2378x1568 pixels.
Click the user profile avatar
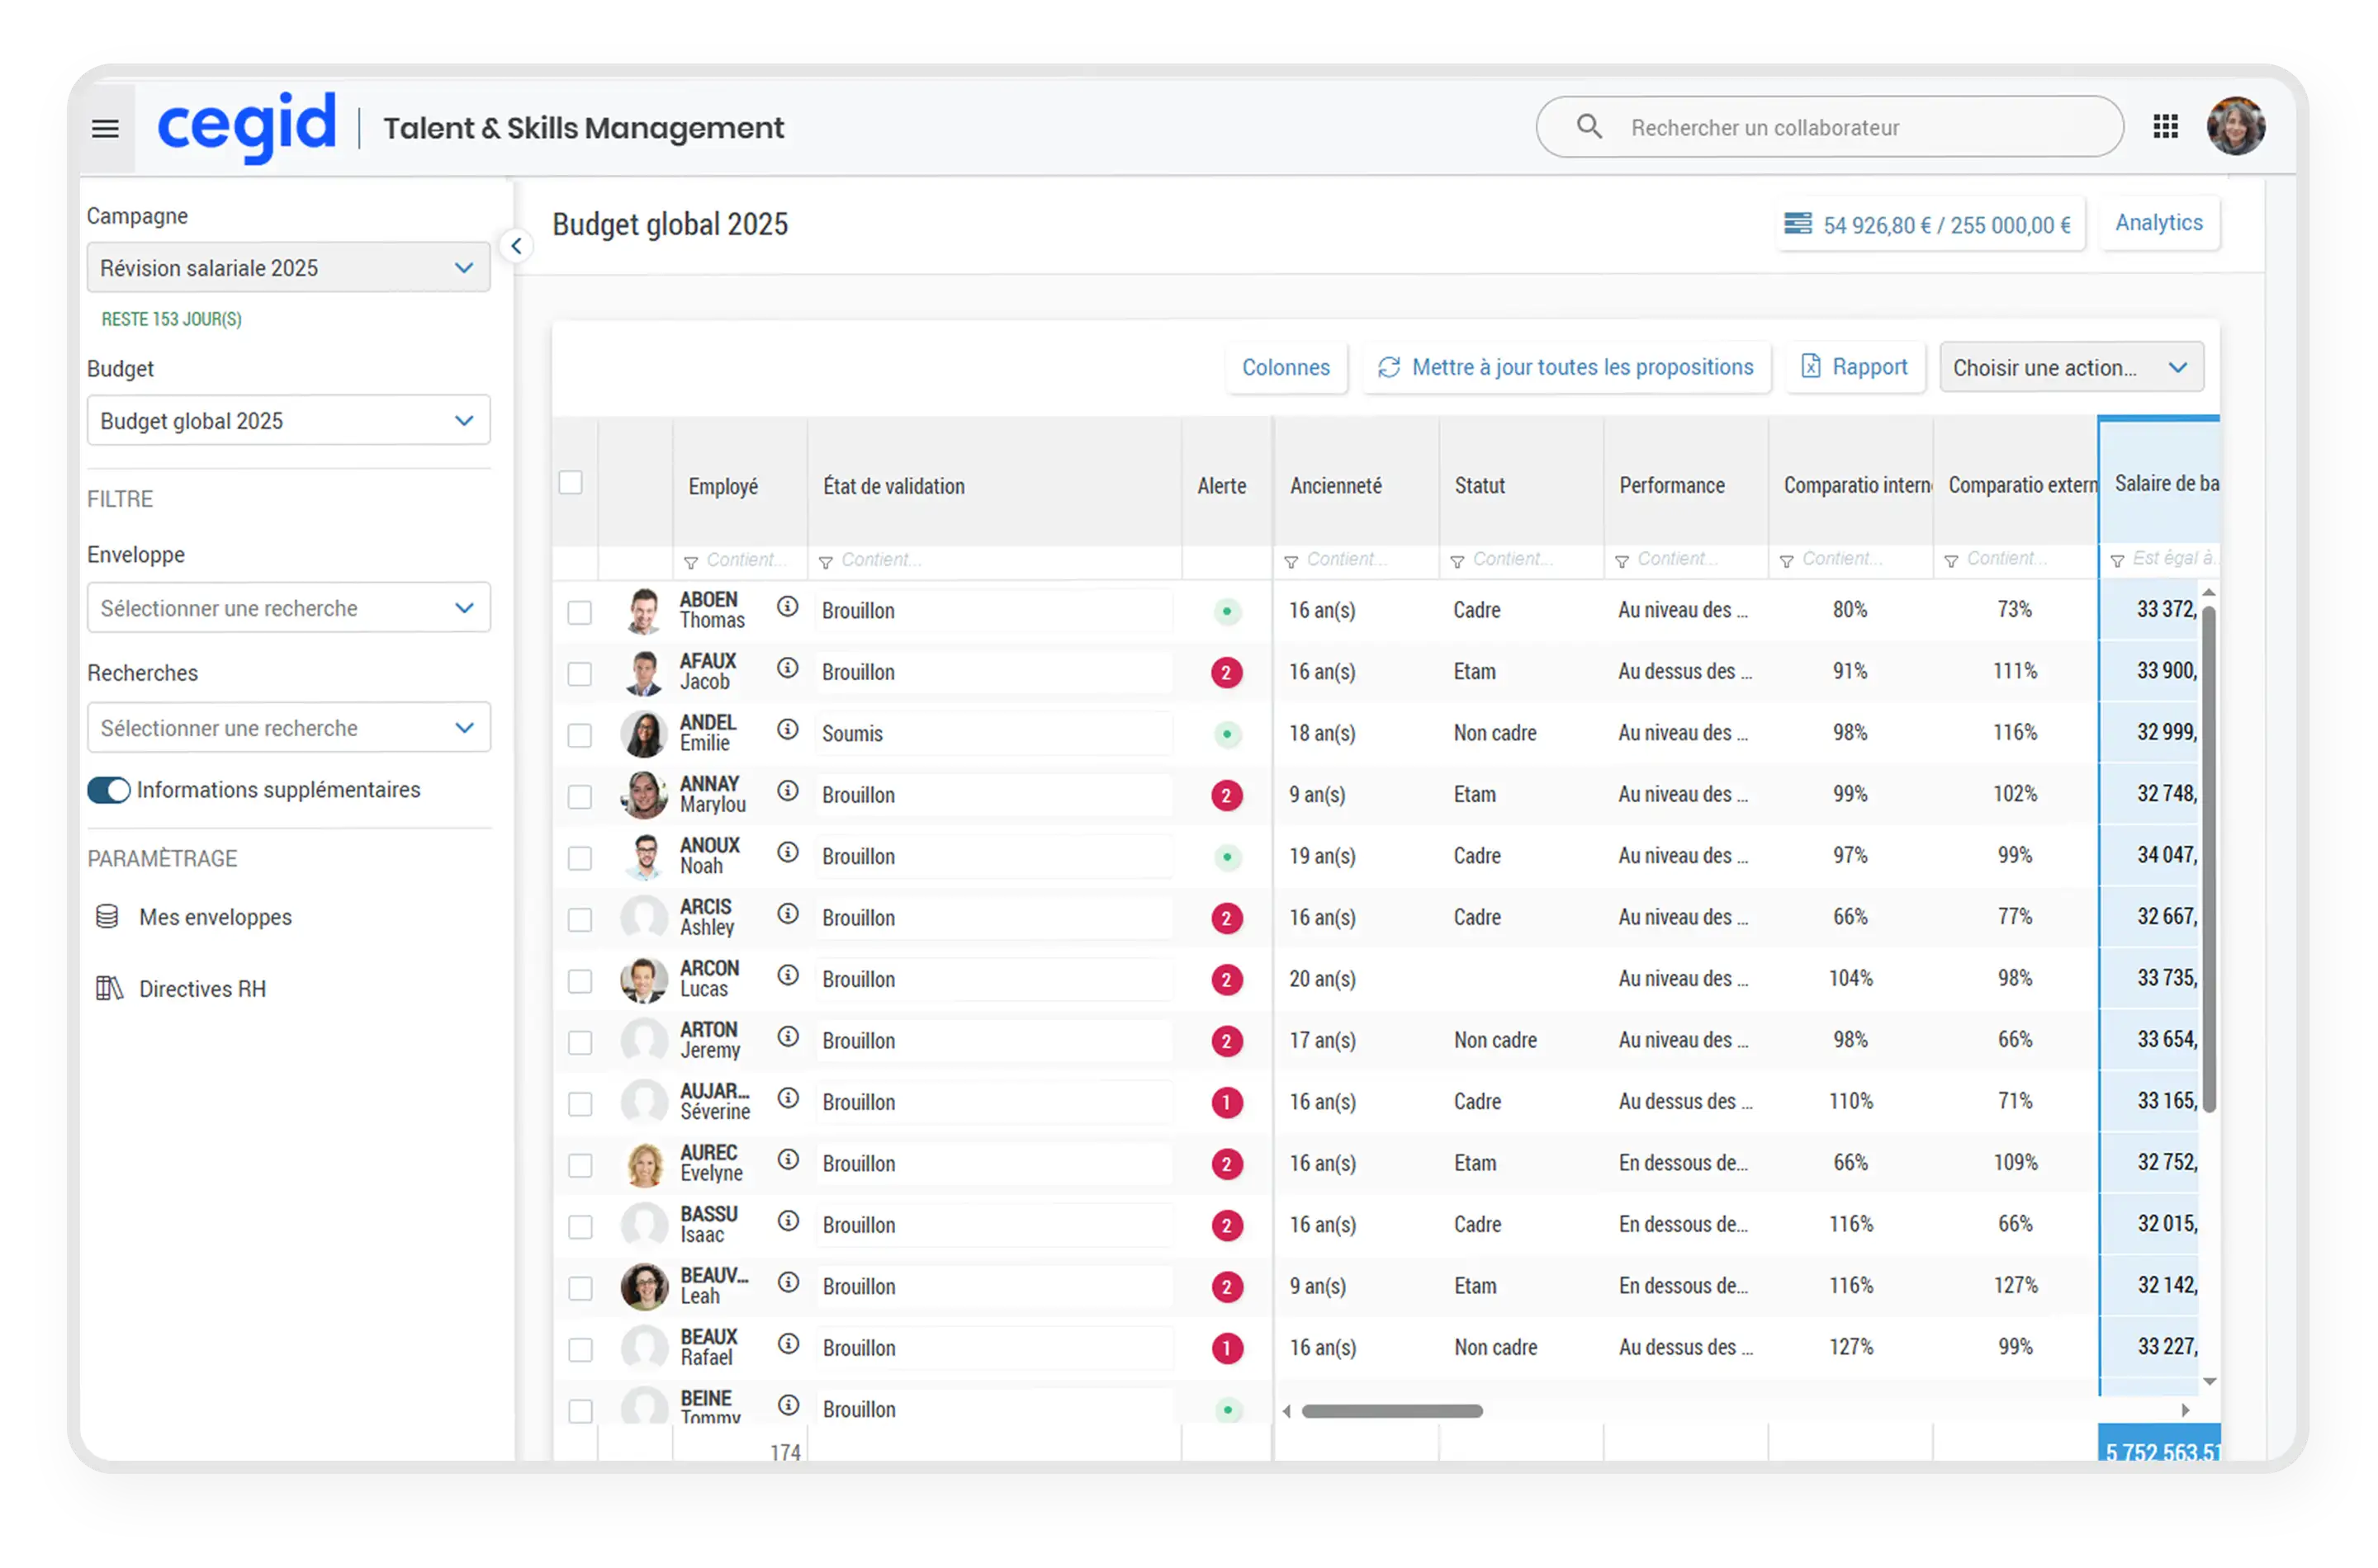[x=2235, y=127]
